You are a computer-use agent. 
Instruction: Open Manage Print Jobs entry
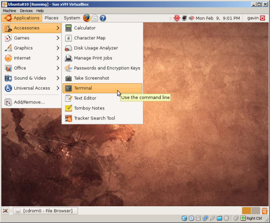coord(102,58)
